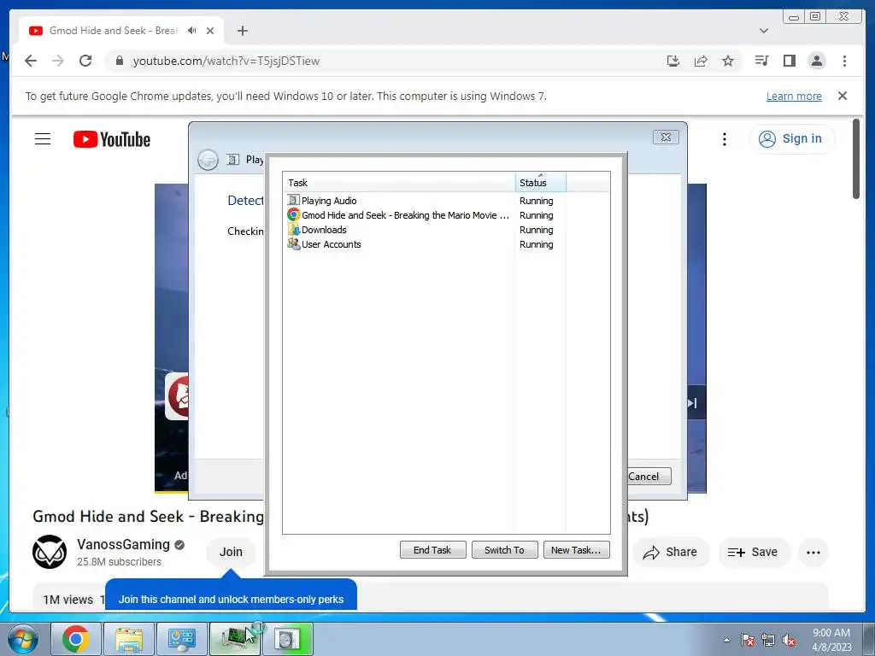The image size is (875, 656).
Task: Mute the tab via speaker icon
Action: [192, 31]
